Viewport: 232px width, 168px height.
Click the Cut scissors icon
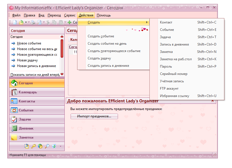click(x=48, y=22)
